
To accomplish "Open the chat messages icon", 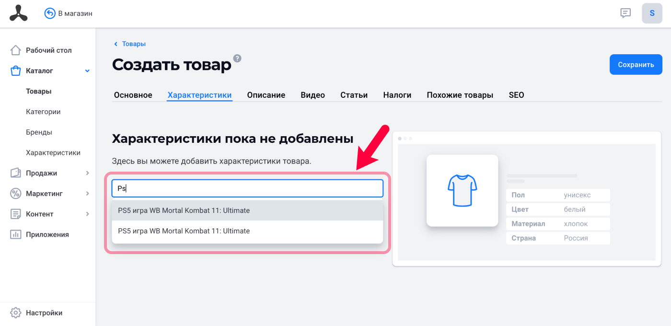I will point(625,13).
